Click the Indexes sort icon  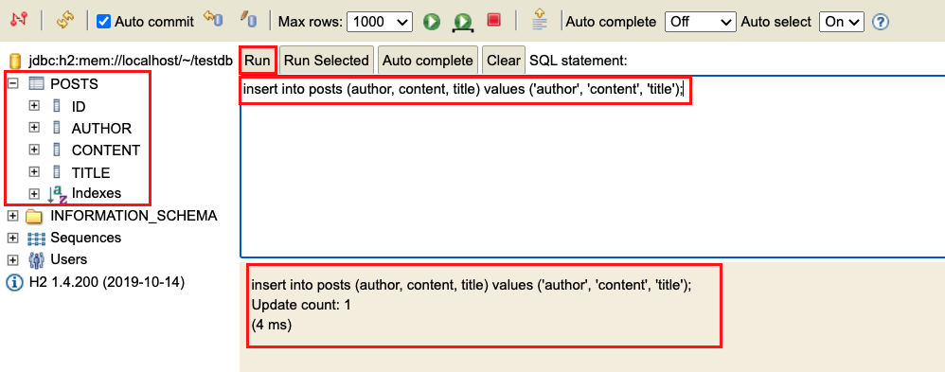(57, 194)
